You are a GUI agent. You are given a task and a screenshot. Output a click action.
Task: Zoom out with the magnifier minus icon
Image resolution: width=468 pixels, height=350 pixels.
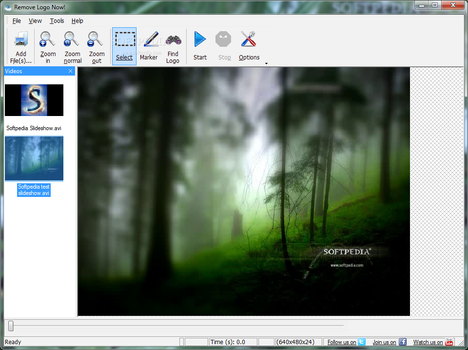coord(96,39)
